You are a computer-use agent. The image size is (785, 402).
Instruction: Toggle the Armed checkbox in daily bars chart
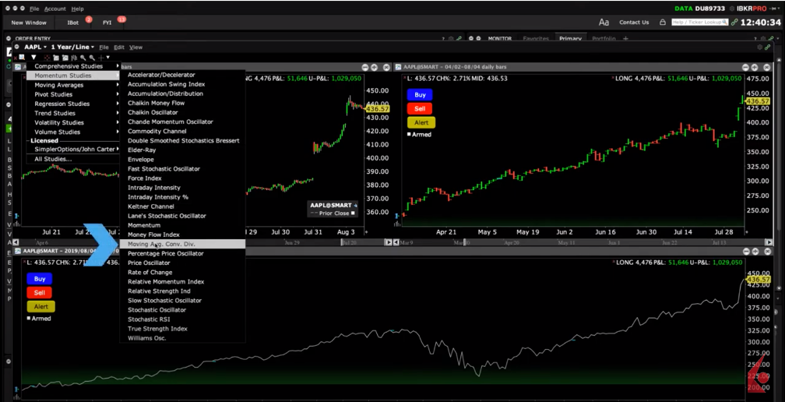pyautogui.click(x=410, y=135)
